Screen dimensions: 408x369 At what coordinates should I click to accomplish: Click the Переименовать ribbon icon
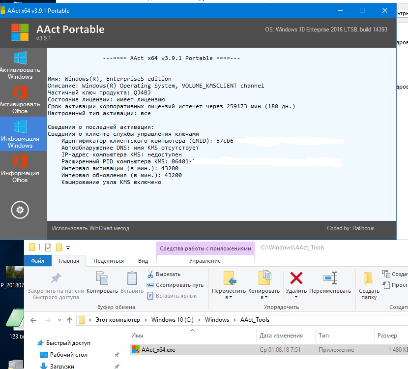330,278
